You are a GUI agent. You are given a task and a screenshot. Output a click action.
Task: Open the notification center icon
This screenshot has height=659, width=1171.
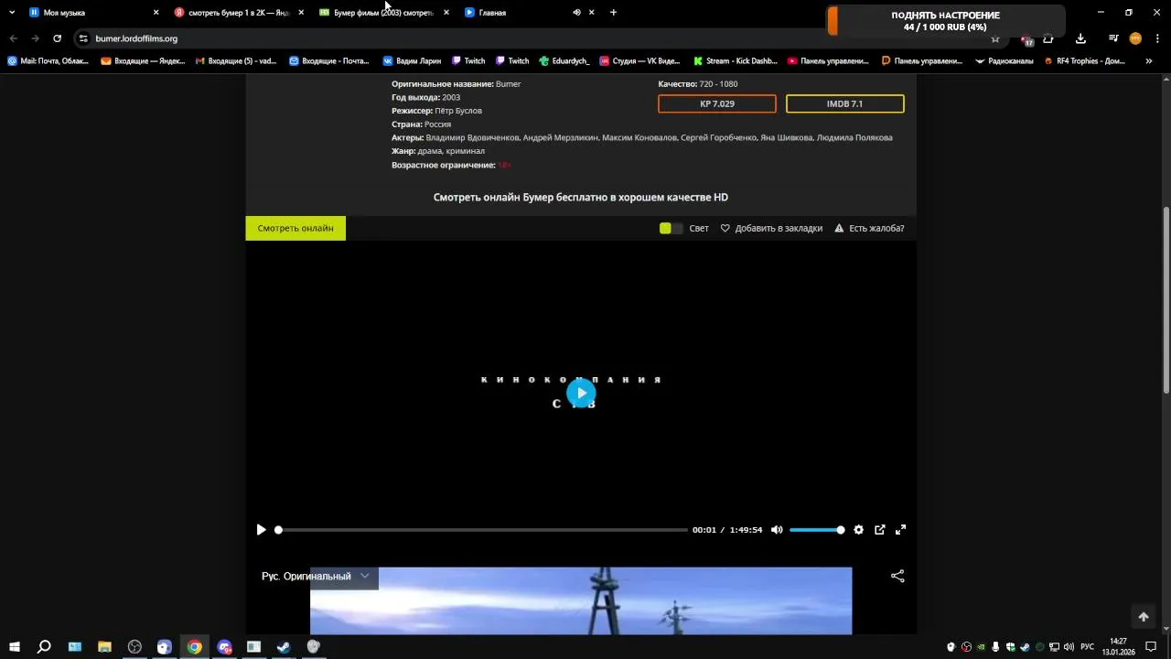coord(1151,647)
